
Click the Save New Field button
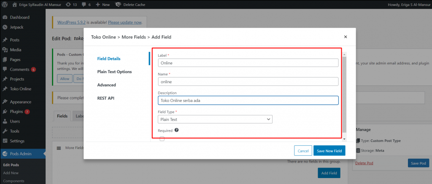pyautogui.click(x=329, y=151)
